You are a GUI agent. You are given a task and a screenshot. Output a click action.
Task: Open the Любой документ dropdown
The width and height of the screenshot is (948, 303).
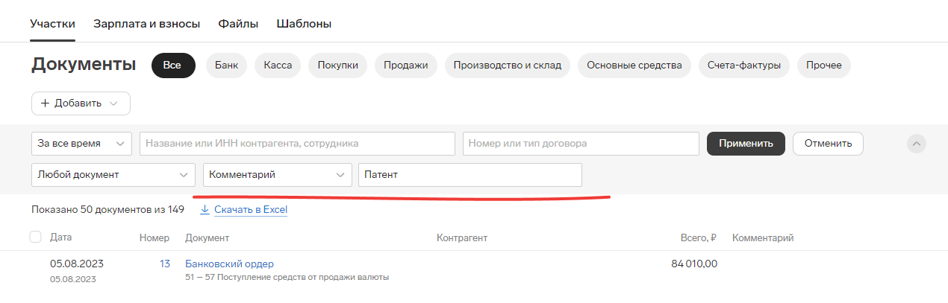coord(113,175)
